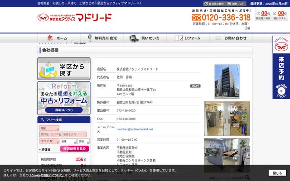The image size is (290, 181).
Task: Close the cookie notice with 閉じる
Action: [277, 173]
